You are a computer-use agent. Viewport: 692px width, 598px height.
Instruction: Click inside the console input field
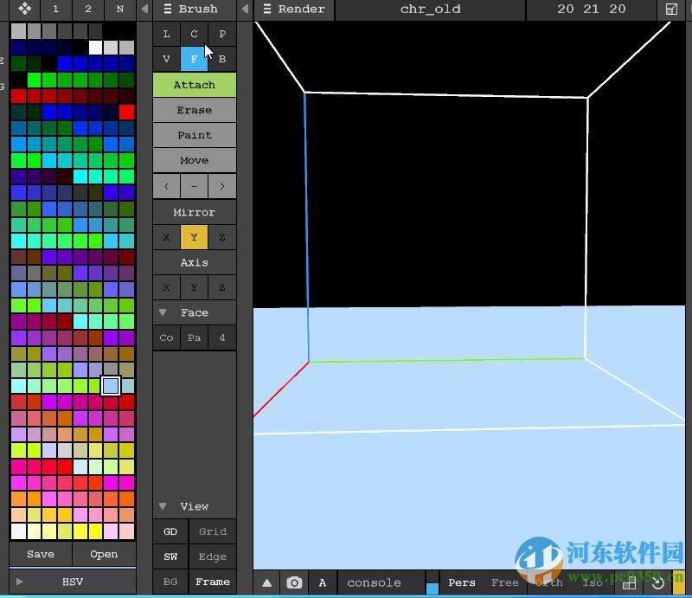pos(372,582)
